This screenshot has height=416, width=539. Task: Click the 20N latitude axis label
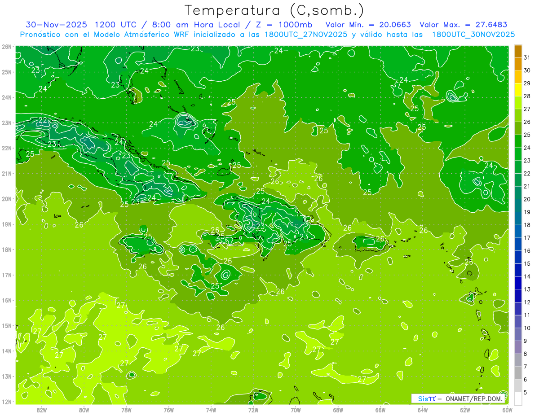(7, 199)
